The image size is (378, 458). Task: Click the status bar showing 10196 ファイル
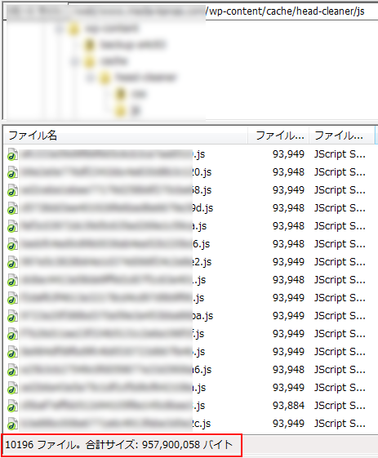click(x=122, y=445)
